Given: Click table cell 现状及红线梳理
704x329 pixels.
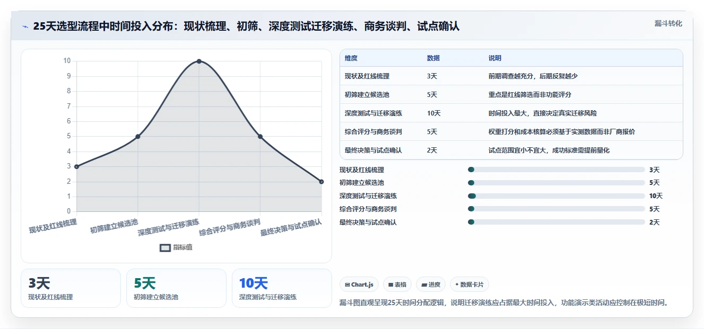Looking at the screenshot, I should click(x=367, y=76).
